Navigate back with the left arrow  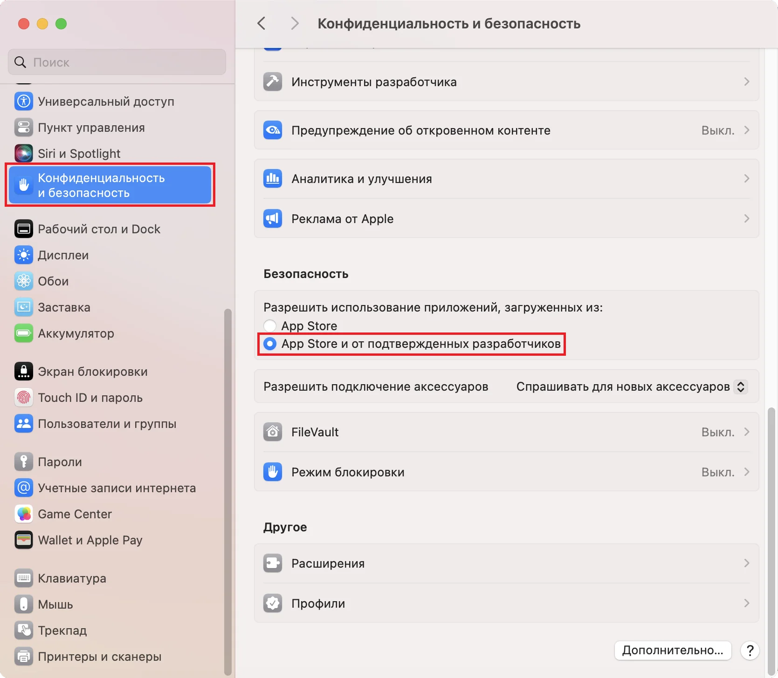click(262, 23)
